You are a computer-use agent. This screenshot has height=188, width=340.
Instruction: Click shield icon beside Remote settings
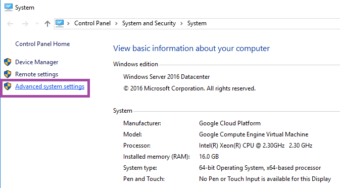point(8,74)
